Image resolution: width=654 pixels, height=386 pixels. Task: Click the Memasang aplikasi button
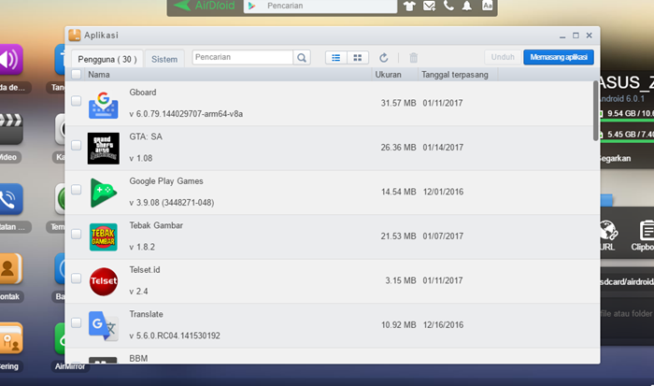(558, 57)
